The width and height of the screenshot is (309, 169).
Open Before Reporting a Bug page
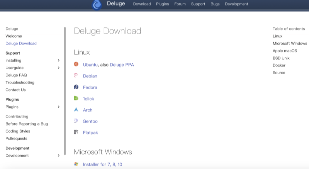pos(27,124)
